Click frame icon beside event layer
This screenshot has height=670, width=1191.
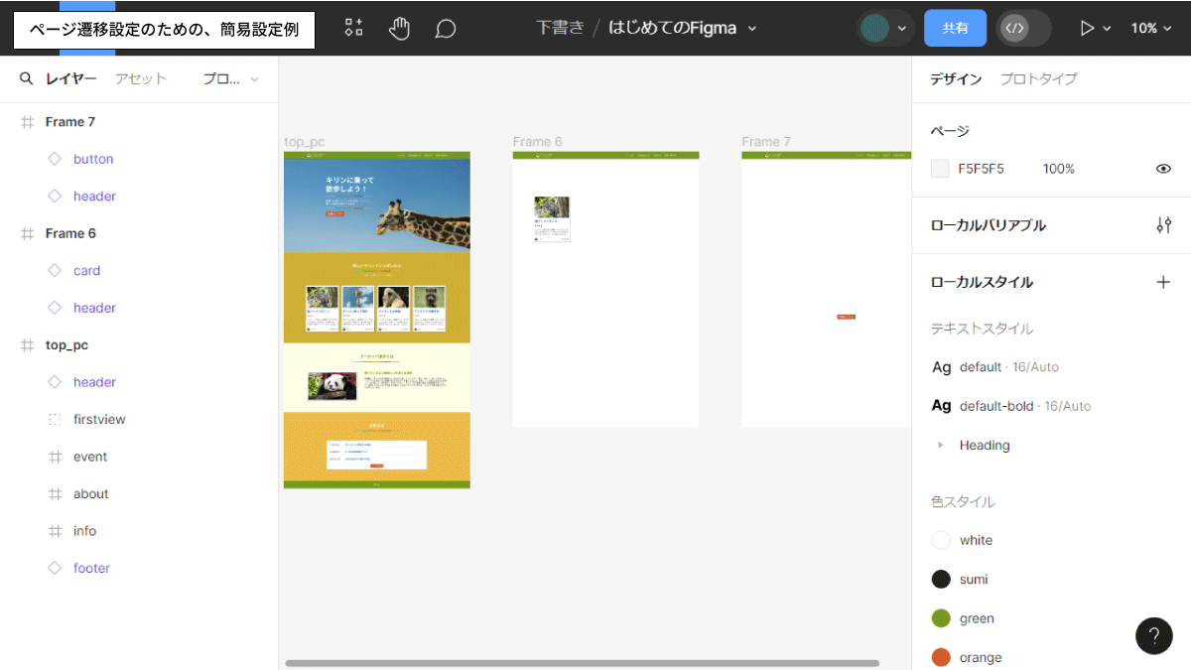[55, 457]
